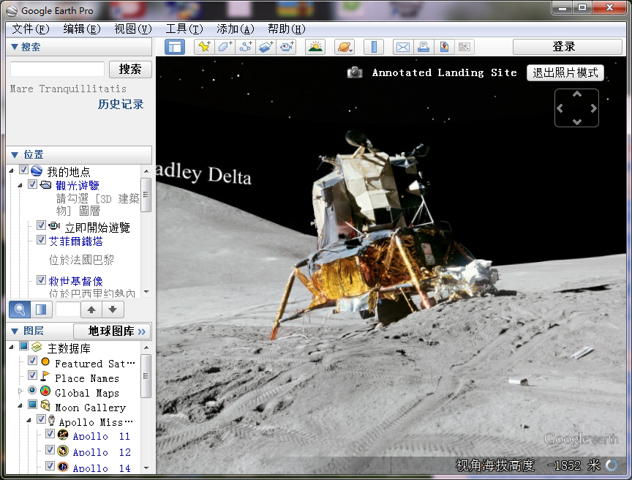The width and height of the screenshot is (632, 480).
Task: Uncheck 艾菲爾鐵塔 checkbox
Action: tap(41, 240)
